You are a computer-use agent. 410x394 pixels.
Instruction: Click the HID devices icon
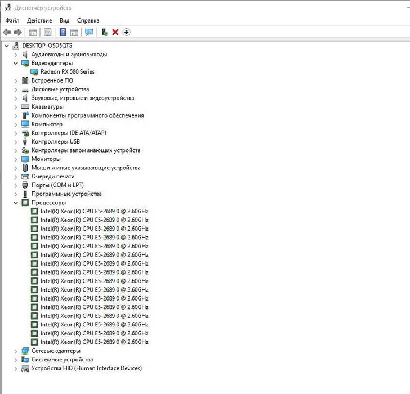(x=25, y=369)
